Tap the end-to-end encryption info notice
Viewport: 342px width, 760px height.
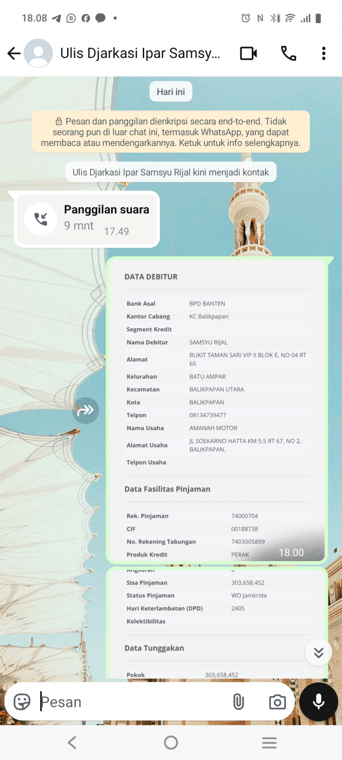click(171, 132)
